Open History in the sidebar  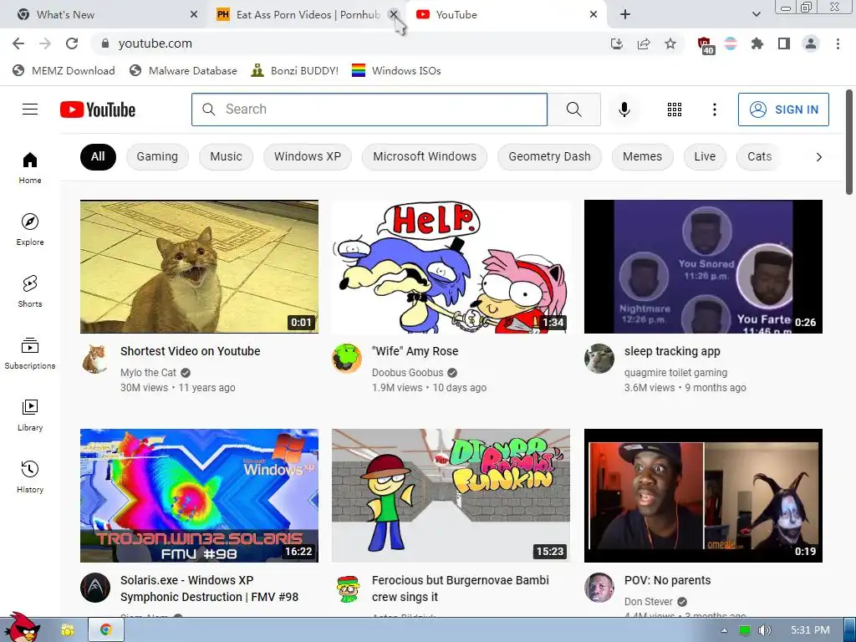pos(30,477)
